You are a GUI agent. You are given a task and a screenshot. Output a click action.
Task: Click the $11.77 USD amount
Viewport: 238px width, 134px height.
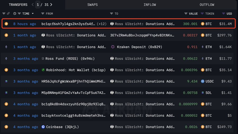coord(225,58)
